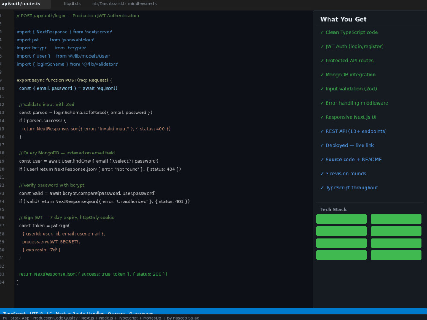This screenshot has height=320, width=427.
Task: Click the 'What You Get' heading
Action: click(x=343, y=19)
